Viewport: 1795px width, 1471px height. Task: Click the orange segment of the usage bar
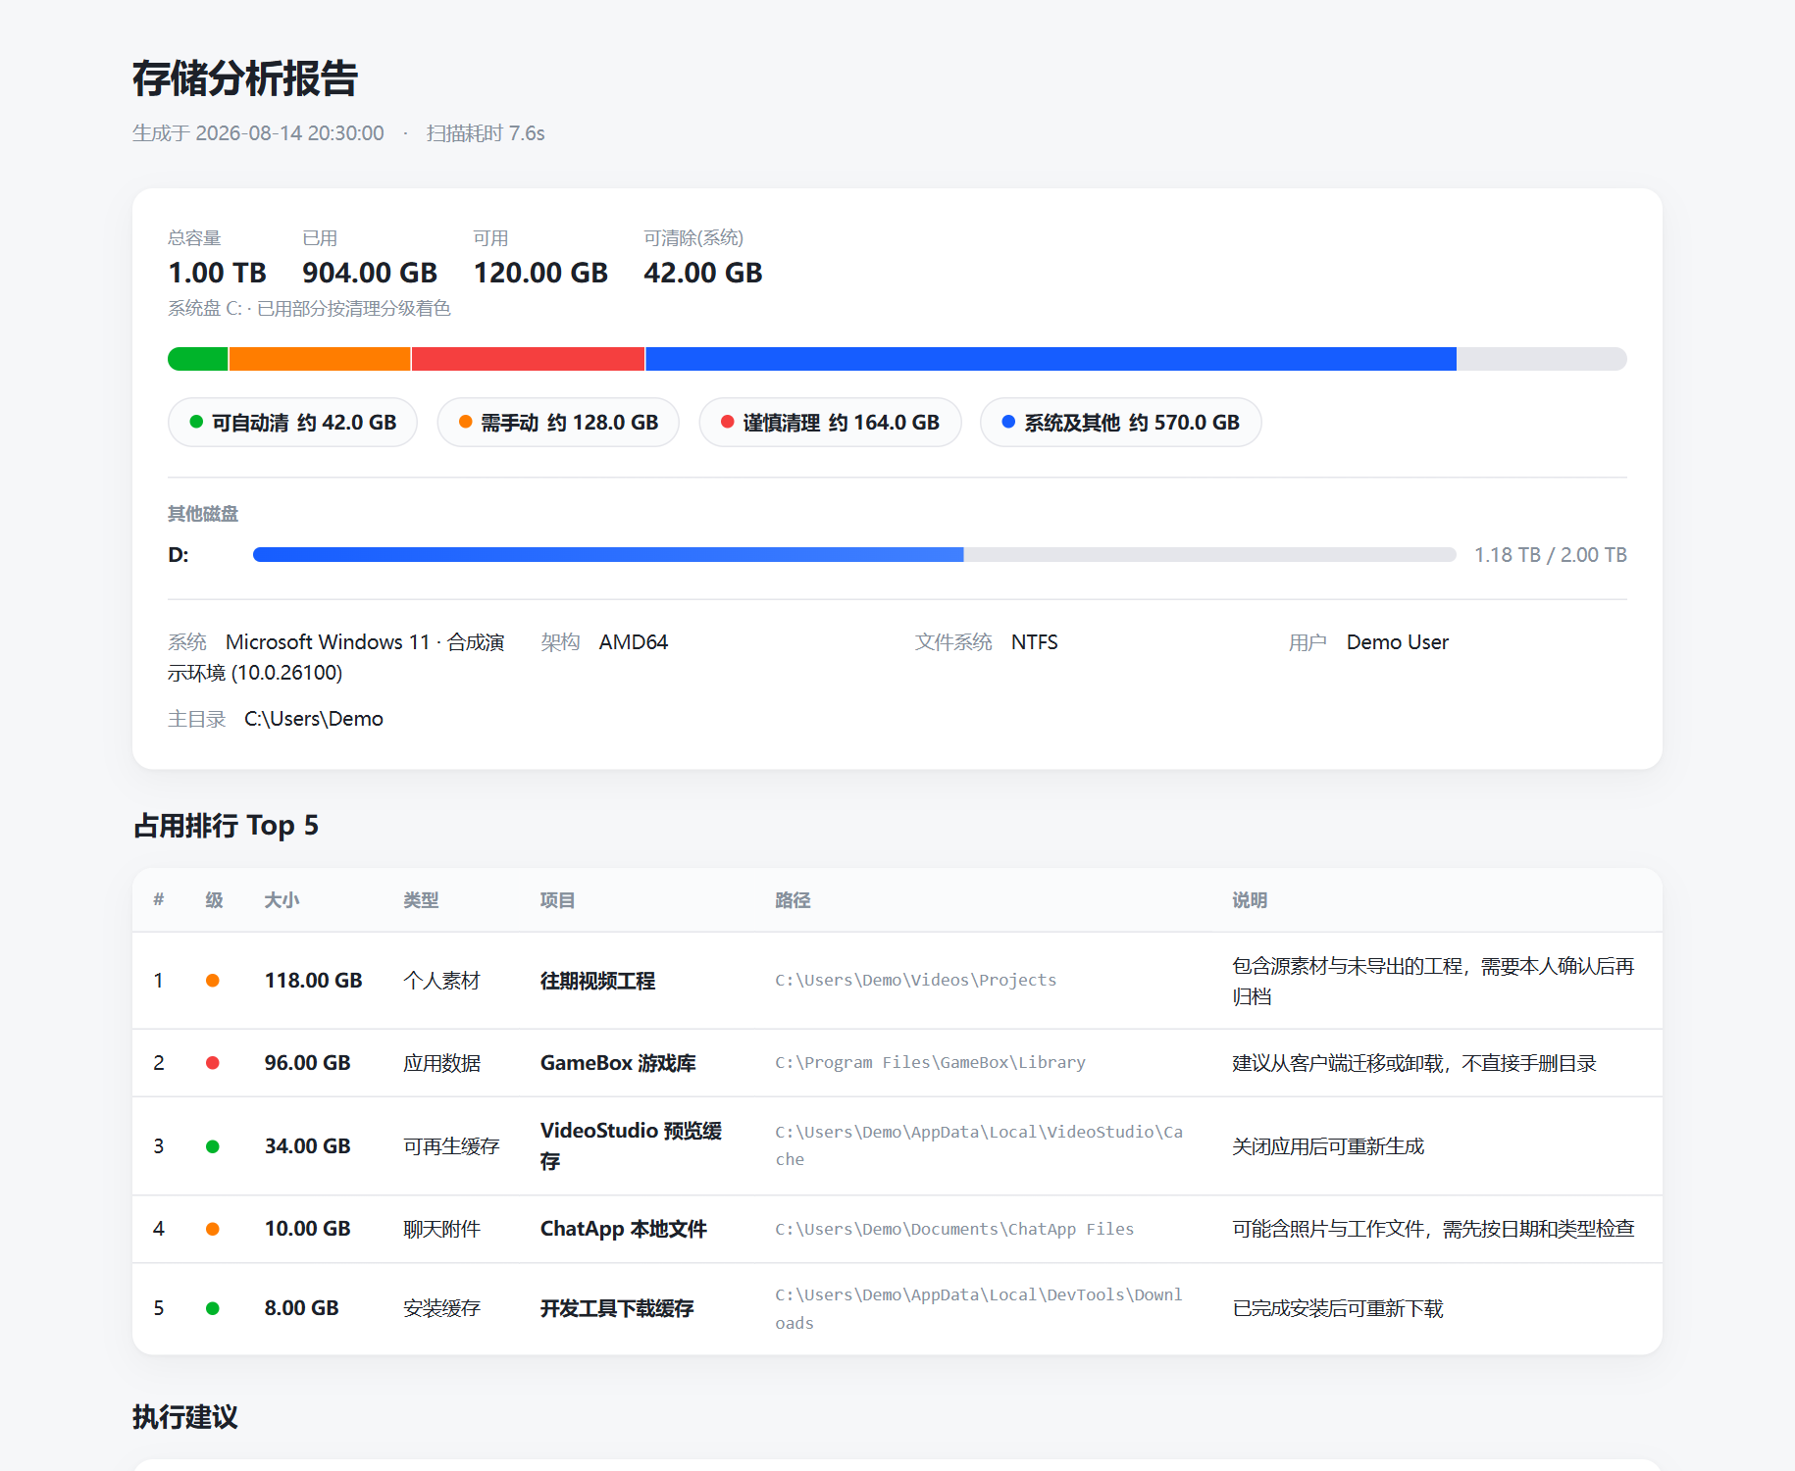tap(320, 359)
